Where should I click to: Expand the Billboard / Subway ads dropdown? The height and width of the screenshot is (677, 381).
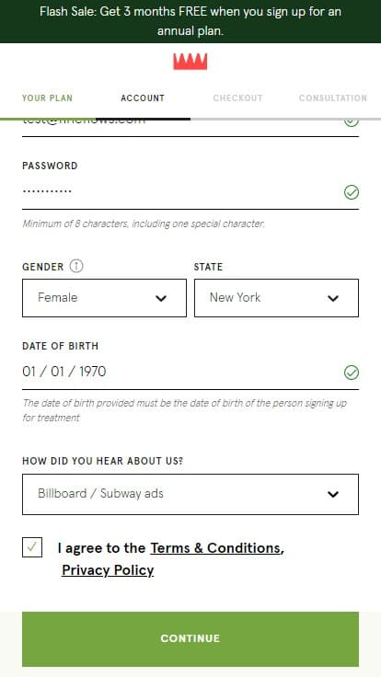point(190,494)
